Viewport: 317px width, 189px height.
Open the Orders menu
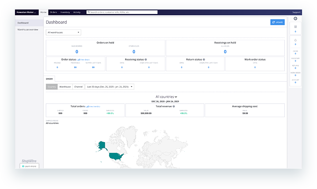(x=53, y=12)
